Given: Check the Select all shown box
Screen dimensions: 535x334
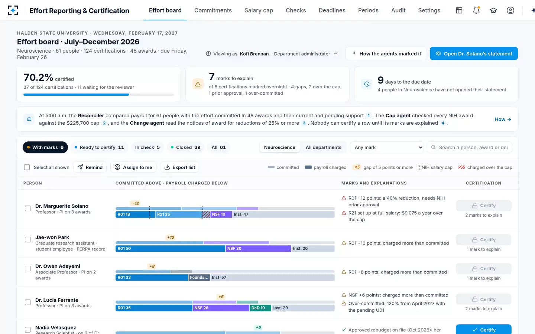Looking at the screenshot, I should pos(27,167).
